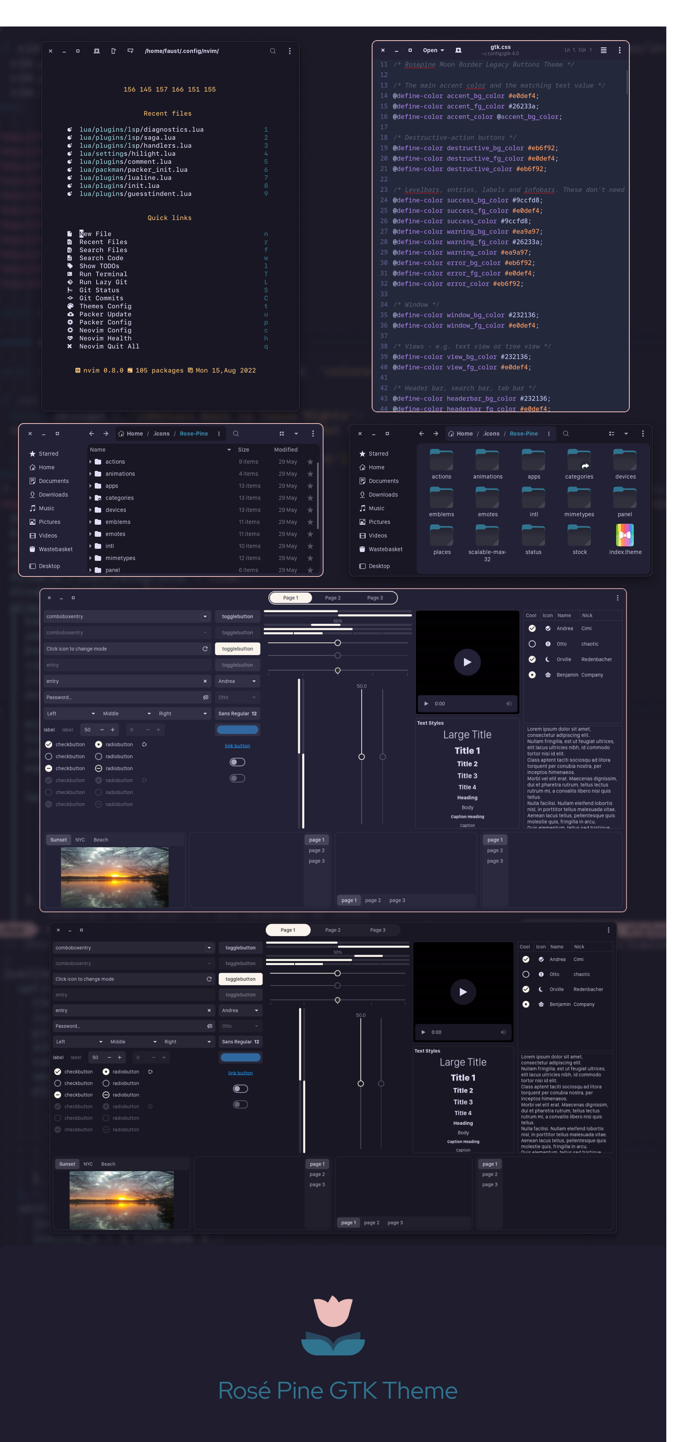The height and width of the screenshot is (1442, 694).
Task: Click the volume icon on the lower widget window video
Action: pyautogui.click(x=503, y=1032)
